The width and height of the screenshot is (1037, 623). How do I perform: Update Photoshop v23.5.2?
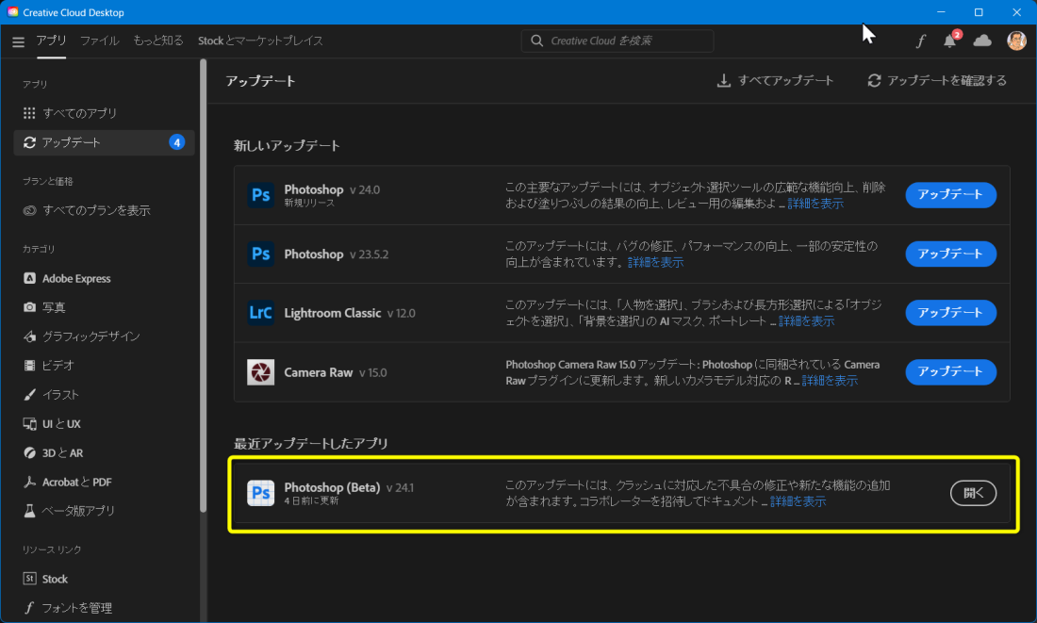pyautogui.click(x=950, y=254)
